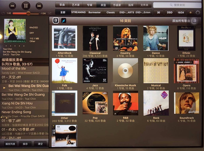Toggle shuffle mode icon
204x151 pixels.
49,13
